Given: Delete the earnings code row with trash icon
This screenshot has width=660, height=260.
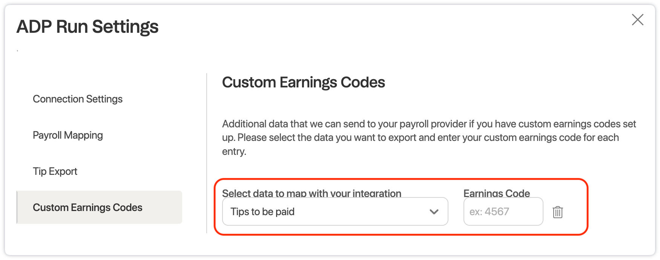Looking at the screenshot, I should 558,212.
